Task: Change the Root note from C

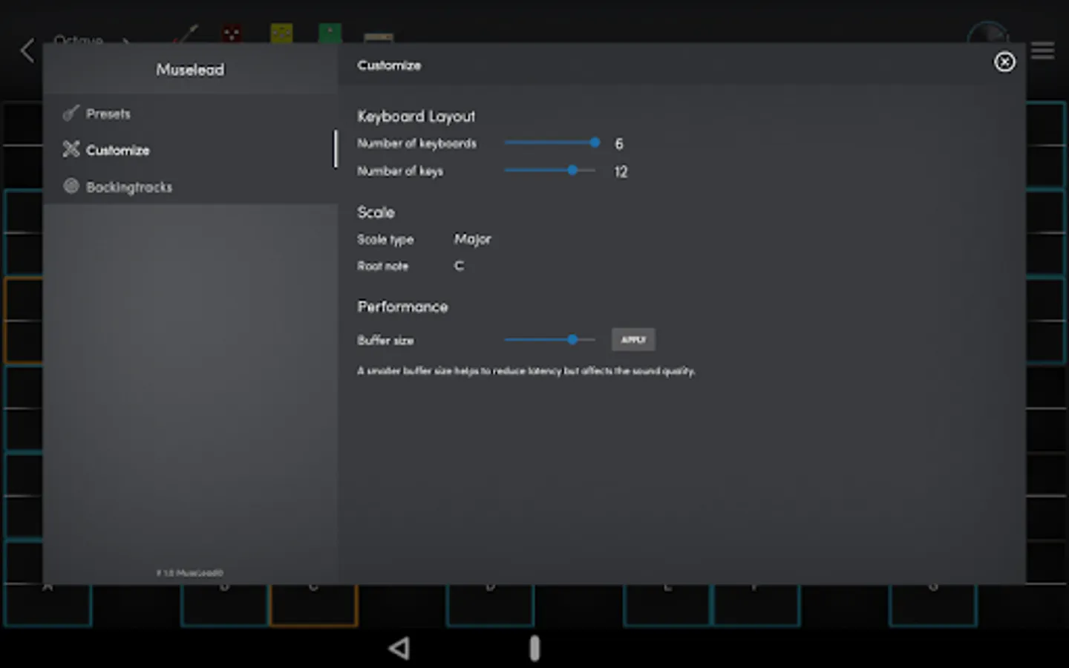Action: pos(459,266)
